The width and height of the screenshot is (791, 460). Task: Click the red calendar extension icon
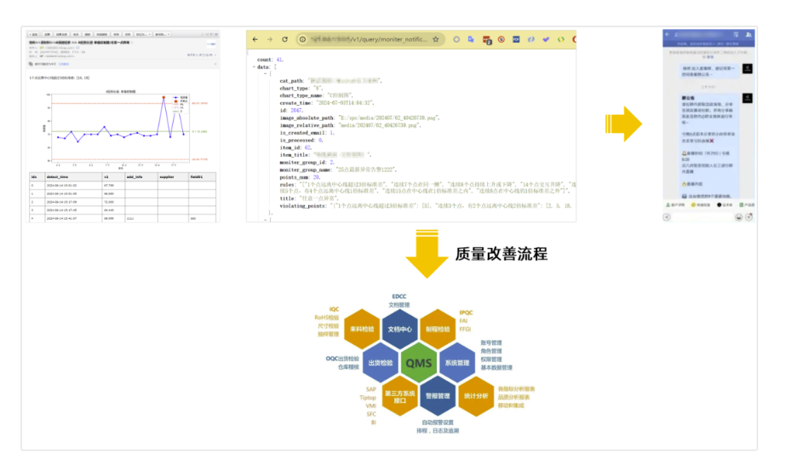(487, 39)
